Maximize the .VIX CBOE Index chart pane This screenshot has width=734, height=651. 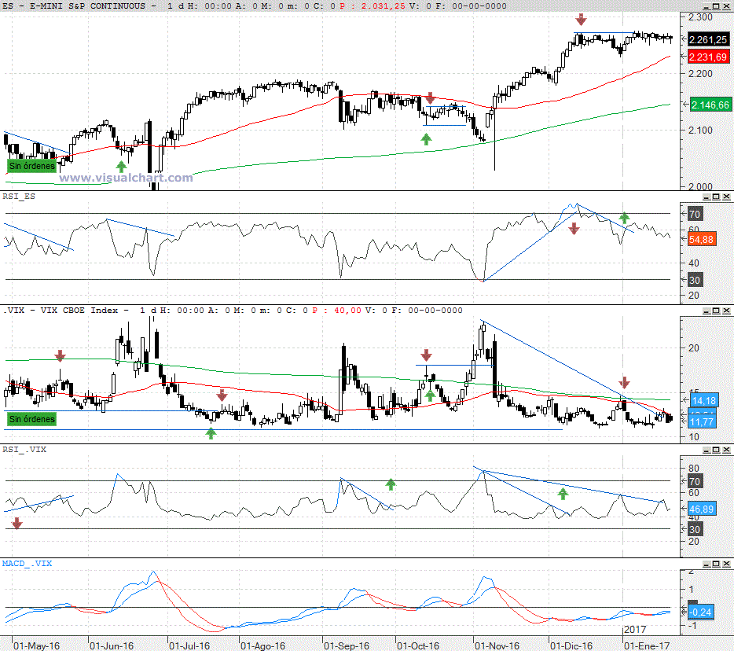pos(716,311)
